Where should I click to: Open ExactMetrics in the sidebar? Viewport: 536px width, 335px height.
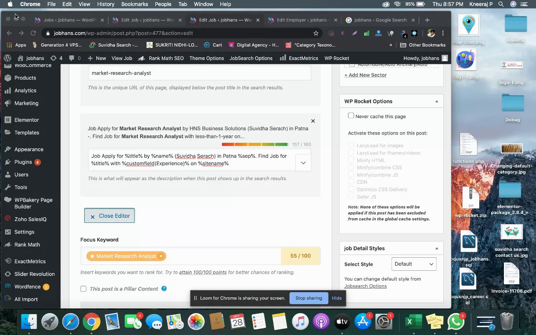coord(30,261)
